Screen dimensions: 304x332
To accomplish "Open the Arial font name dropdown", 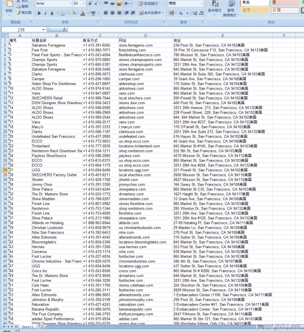I will point(71,4).
